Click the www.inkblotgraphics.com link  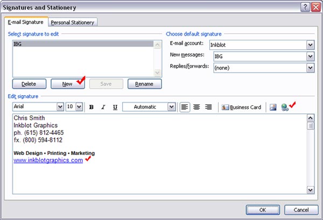[48, 160]
